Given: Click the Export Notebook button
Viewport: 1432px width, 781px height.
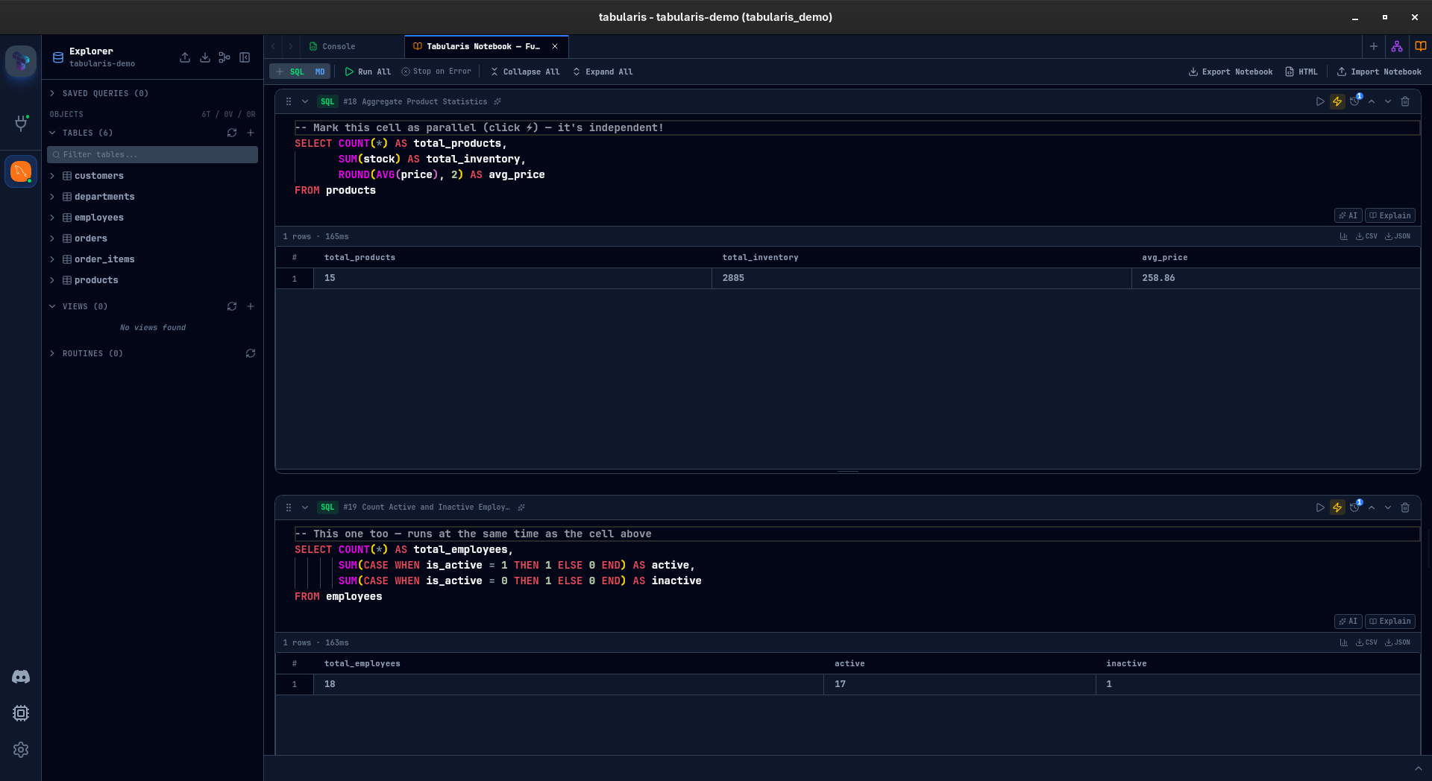Looking at the screenshot, I should 1229,72.
